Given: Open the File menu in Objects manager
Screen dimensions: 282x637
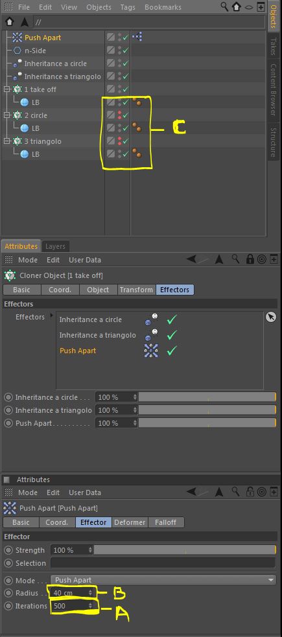Looking at the screenshot, I should 24,7.
